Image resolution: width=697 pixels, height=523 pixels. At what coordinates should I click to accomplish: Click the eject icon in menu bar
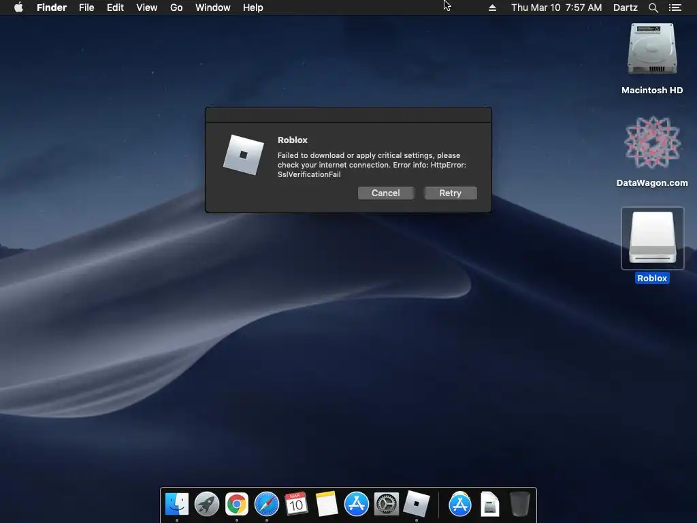pyautogui.click(x=492, y=7)
